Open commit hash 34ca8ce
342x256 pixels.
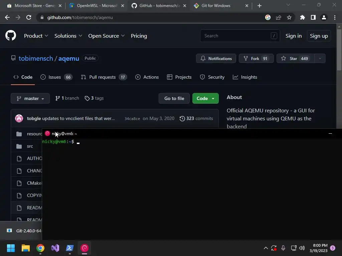pyautogui.click(x=132, y=119)
